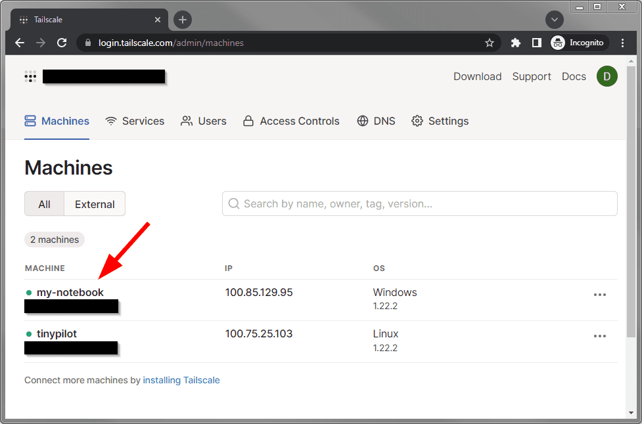
Task: Click the browser back arrow
Action: (x=20, y=43)
